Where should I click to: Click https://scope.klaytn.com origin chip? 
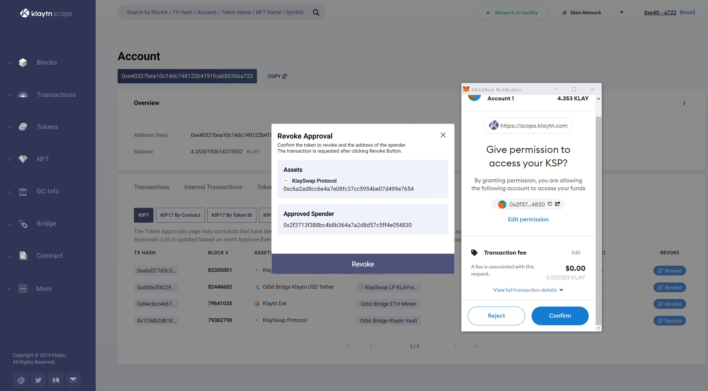(x=528, y=126)
